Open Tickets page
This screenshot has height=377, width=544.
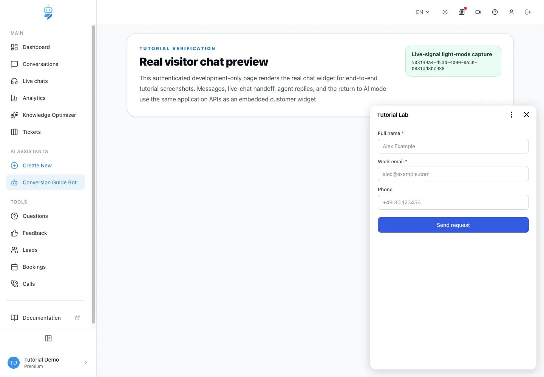click(45, 132)
